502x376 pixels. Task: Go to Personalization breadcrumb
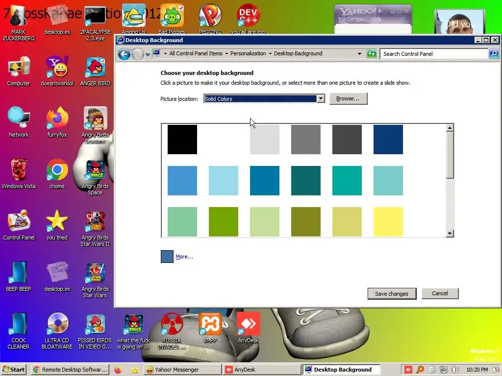click(x=248, y=53)
